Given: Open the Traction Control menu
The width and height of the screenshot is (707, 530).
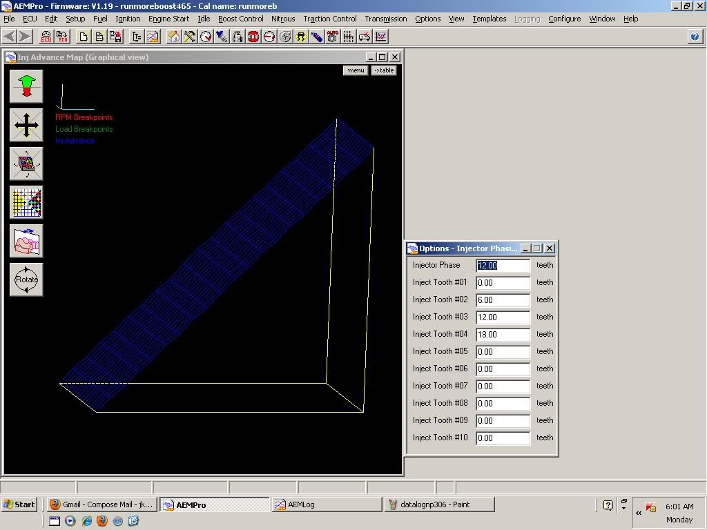Looking at the screenshot, I should 329,19.
